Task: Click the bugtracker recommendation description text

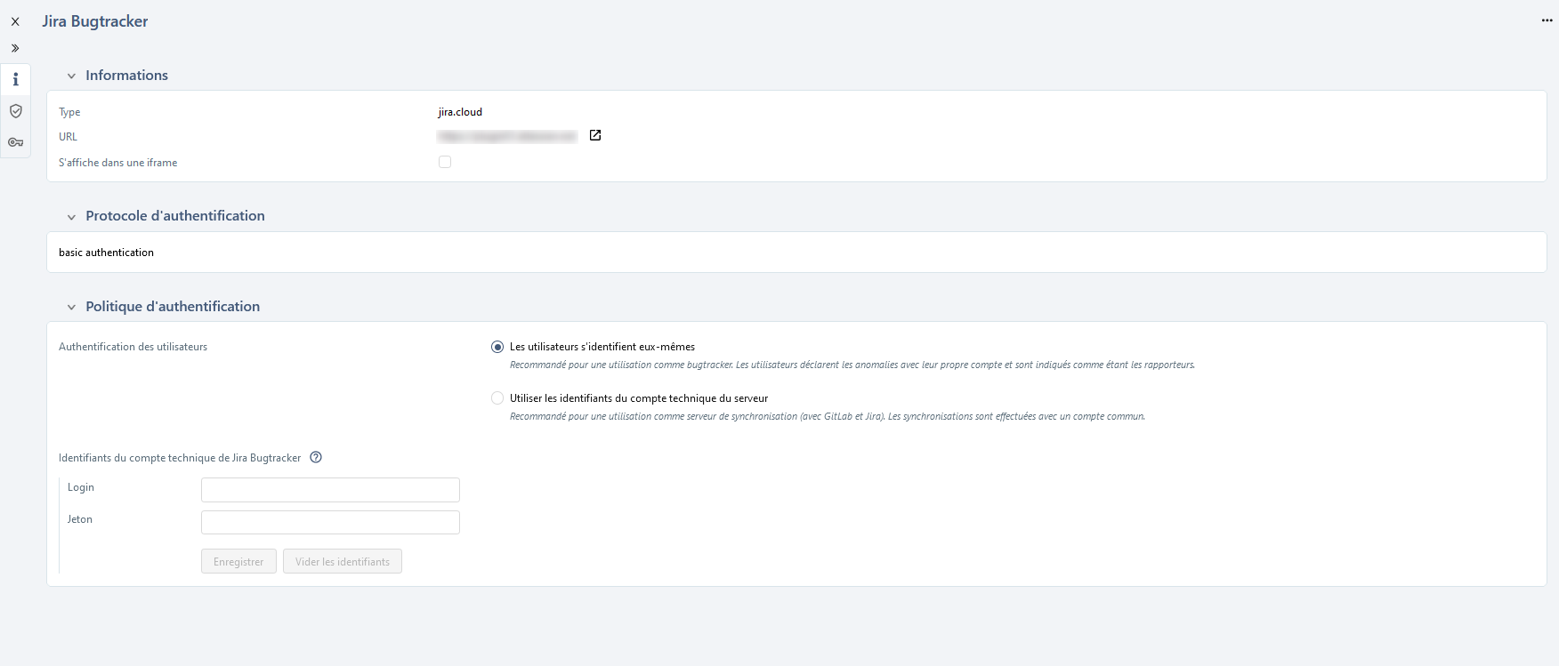Action: coord(852,365)
